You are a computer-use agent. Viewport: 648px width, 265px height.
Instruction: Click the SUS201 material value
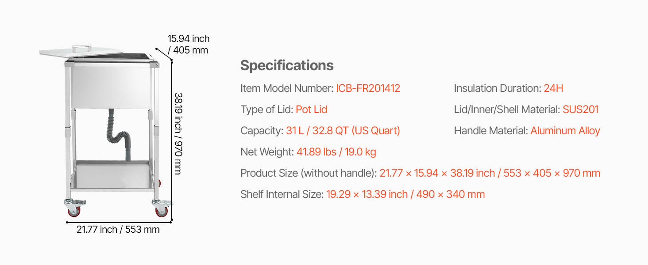(580, 110)
